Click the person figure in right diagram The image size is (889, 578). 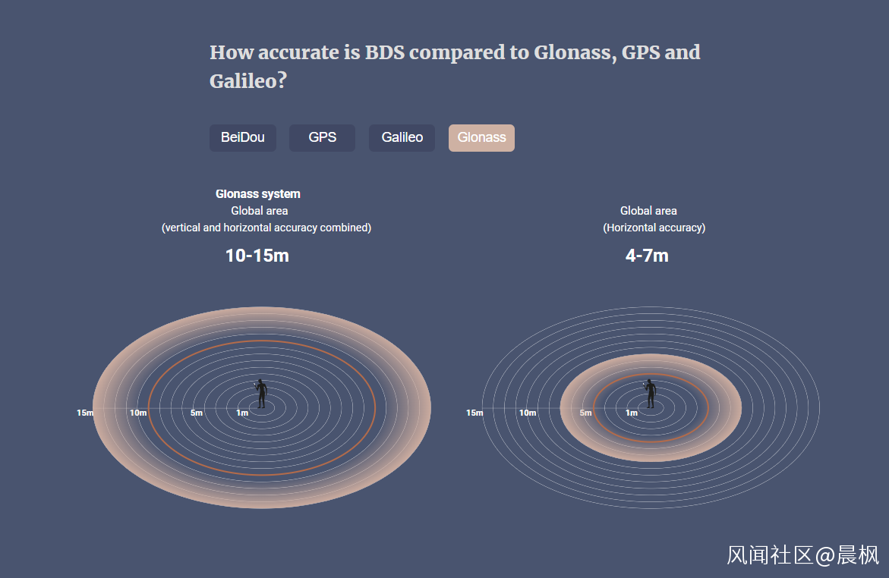(x=651, y=393)
